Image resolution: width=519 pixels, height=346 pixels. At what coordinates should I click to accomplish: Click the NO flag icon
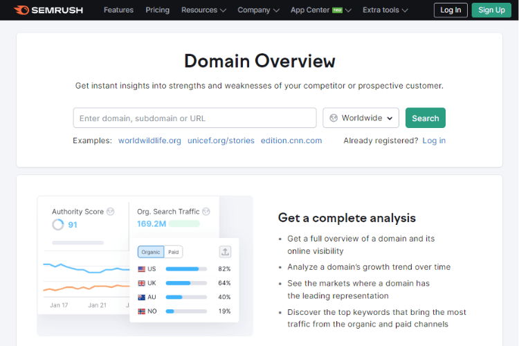[x=141, y=311]
